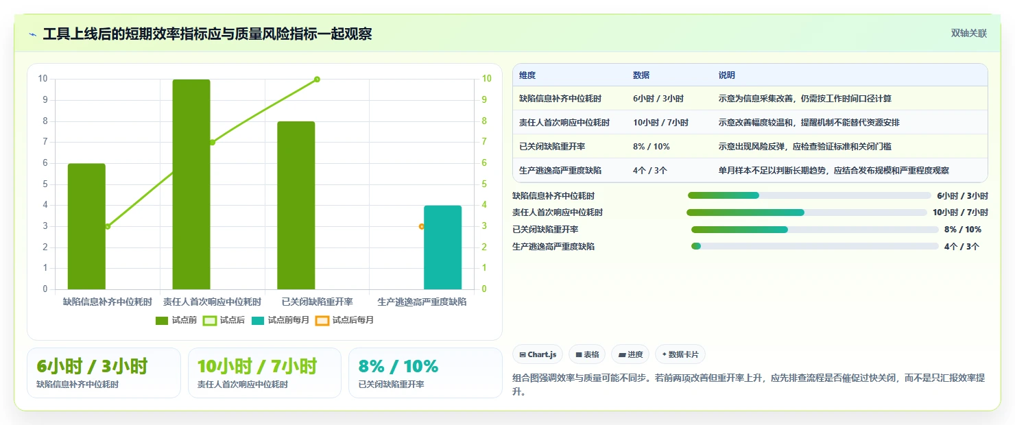The height and width of the screenshot is (425, 1015).
Task: Click the footnote paragraph starting 组合图强调
Action: 749,385
